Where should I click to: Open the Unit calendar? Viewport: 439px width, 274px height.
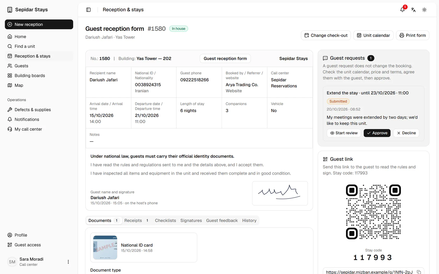pyautogui.click(x=373, y=35)
